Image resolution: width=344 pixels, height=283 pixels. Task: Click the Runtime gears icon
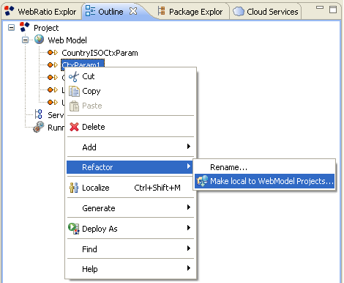[39, 127]
